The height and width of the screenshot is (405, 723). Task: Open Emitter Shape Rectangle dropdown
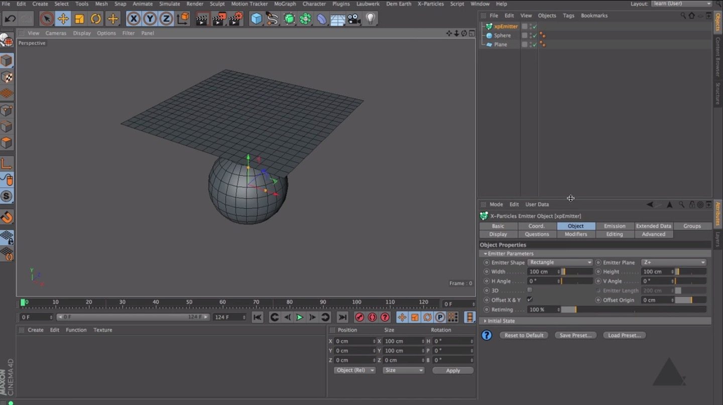tap(560, 262)
